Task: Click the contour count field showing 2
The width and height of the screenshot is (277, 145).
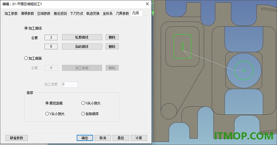Action: click(x=51, y=37)
